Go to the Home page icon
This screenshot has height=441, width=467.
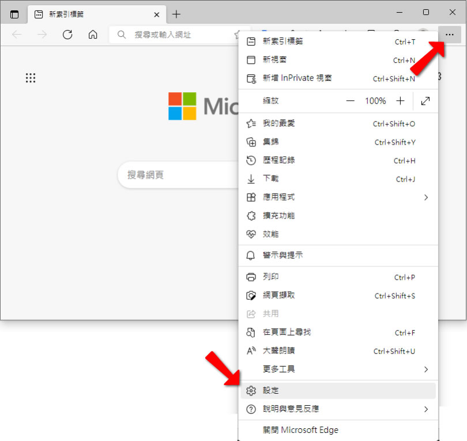(x=93, y=35)
